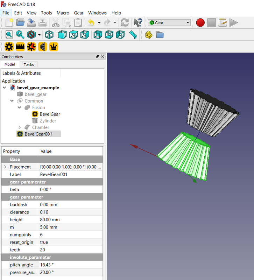This screenshot has width=254, height=280.
Task: Set view to bottom cube
Action: [x=109, y=35]
